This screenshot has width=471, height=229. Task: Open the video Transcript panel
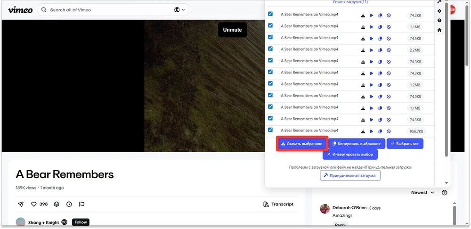click(x=278, y=204)
